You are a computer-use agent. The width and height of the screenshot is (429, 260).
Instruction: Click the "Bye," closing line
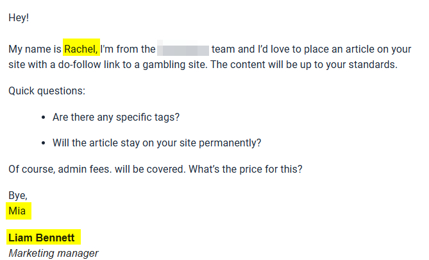click(x=18, y=196)
